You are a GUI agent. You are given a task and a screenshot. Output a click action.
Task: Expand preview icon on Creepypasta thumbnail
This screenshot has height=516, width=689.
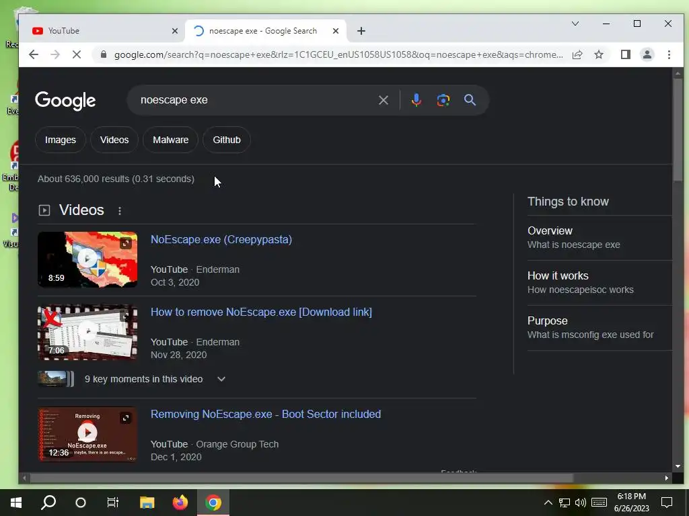pyautogui.click(x=126, y=243)
